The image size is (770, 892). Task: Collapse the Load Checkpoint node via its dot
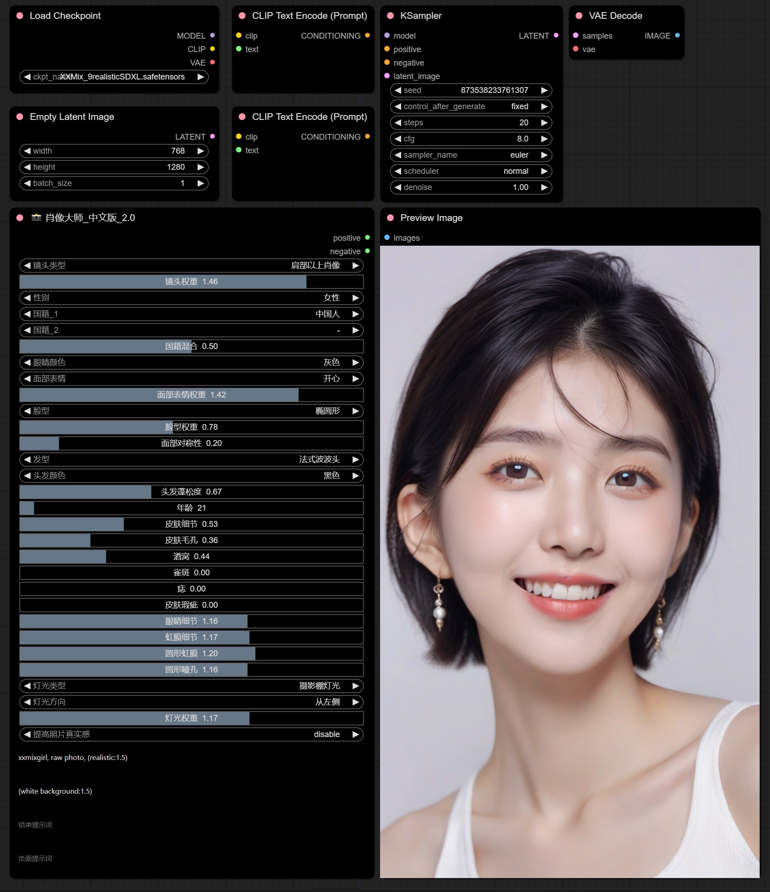[20, 16]
